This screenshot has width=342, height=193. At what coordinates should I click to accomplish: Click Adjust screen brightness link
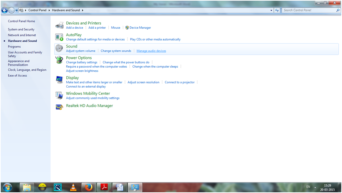click(x=82, y=71)
